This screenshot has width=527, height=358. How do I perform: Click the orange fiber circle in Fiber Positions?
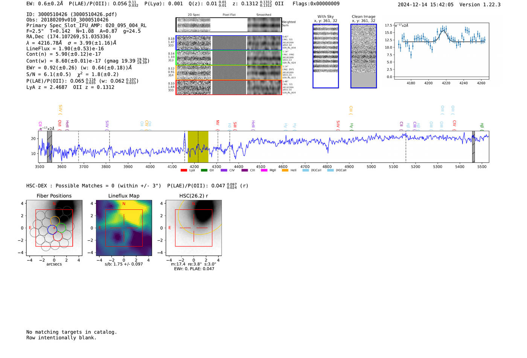pos(55,221)
